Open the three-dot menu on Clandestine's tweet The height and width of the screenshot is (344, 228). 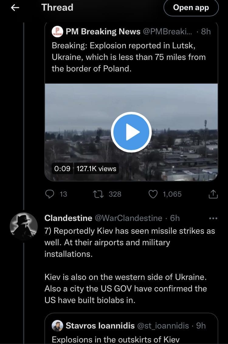(213, 218)
